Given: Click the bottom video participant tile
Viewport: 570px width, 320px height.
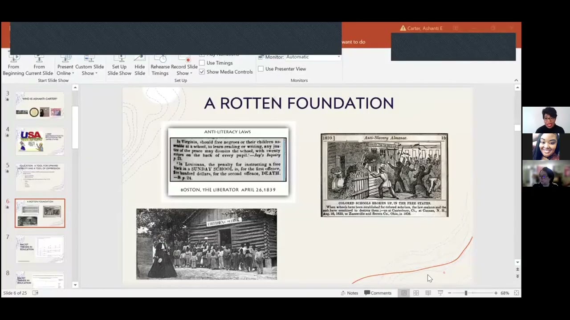Looking at the screenshot, I should coord(546,173).
